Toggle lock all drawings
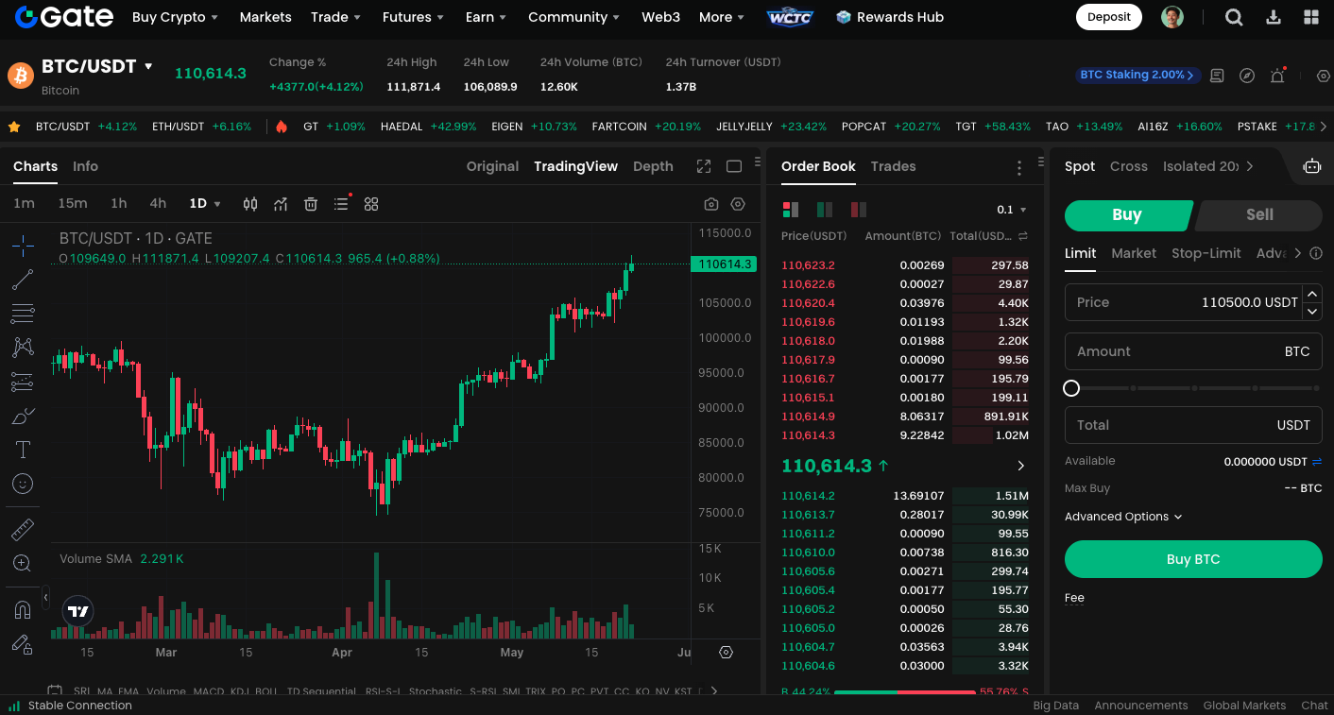 coord(23,644)
